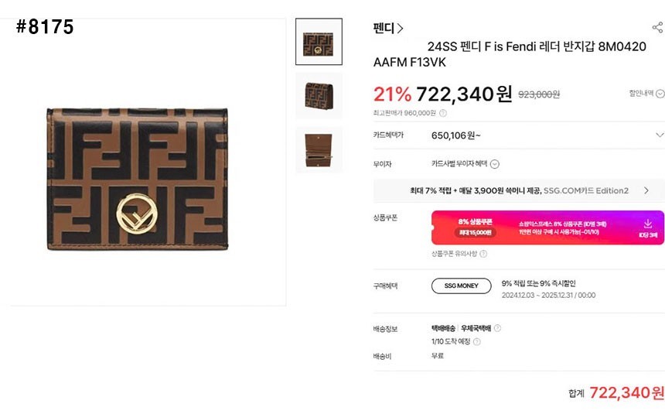Open the 펜디 brand page arrow

[x=401, y=29]
